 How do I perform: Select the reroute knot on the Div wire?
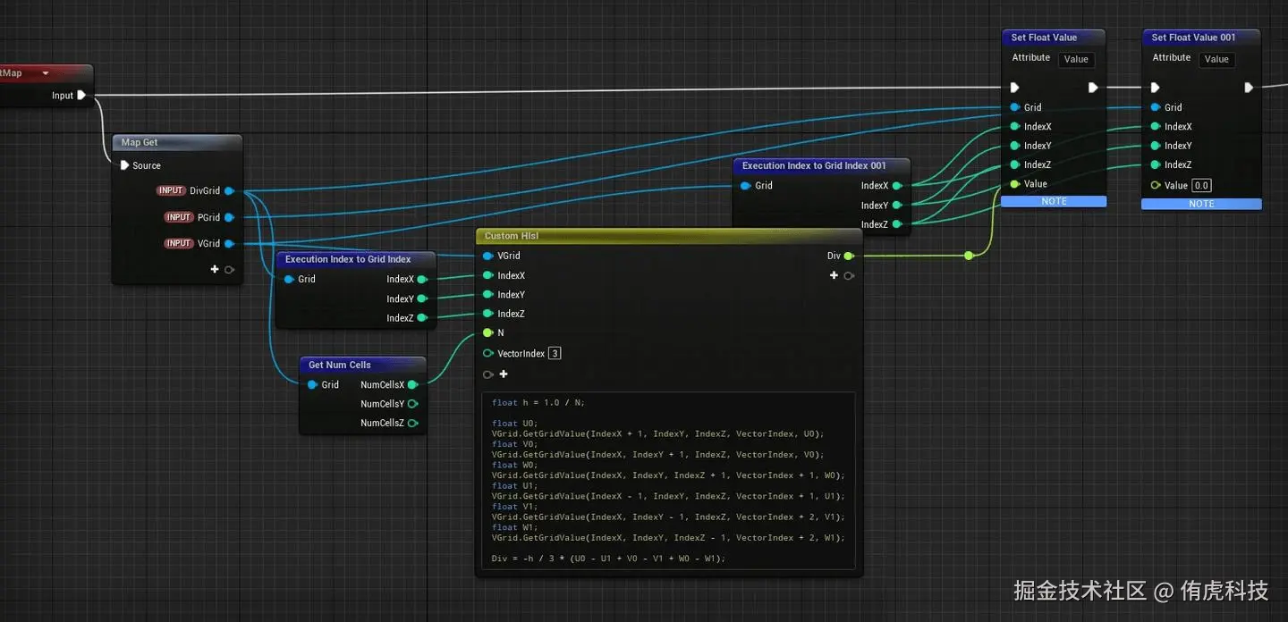[969, 256]
